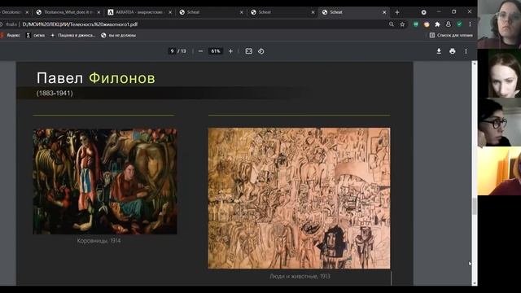The image size is (521, 293).
Task: Close the AKRATEIA tab
Action: pyautogui.click(x=170, y=12)
